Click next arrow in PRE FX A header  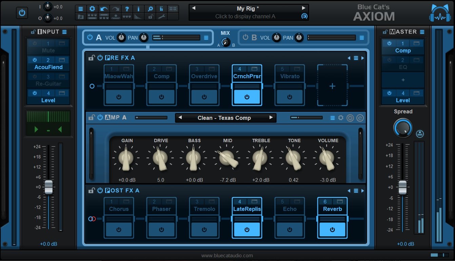(362, 58)
